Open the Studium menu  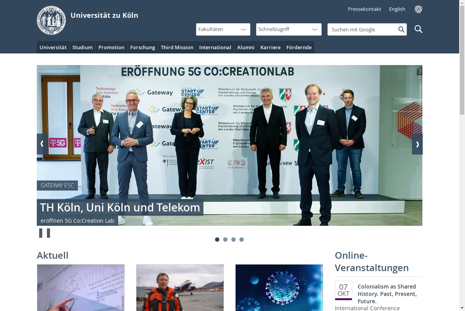pyautogui.click(x=83, y=47)
